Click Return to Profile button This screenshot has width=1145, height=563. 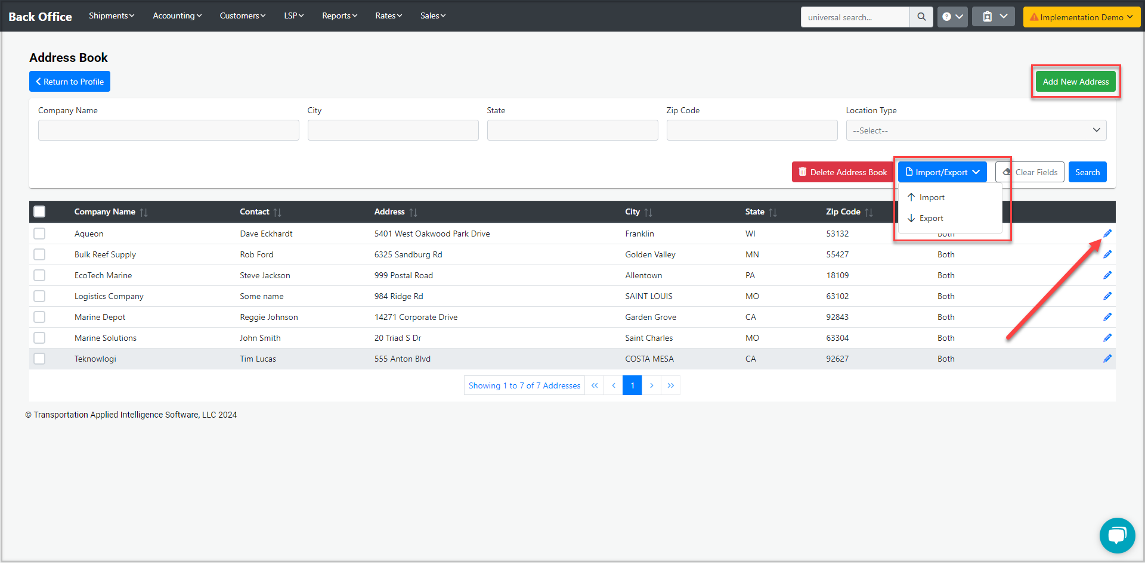click(x=70, y=82)
